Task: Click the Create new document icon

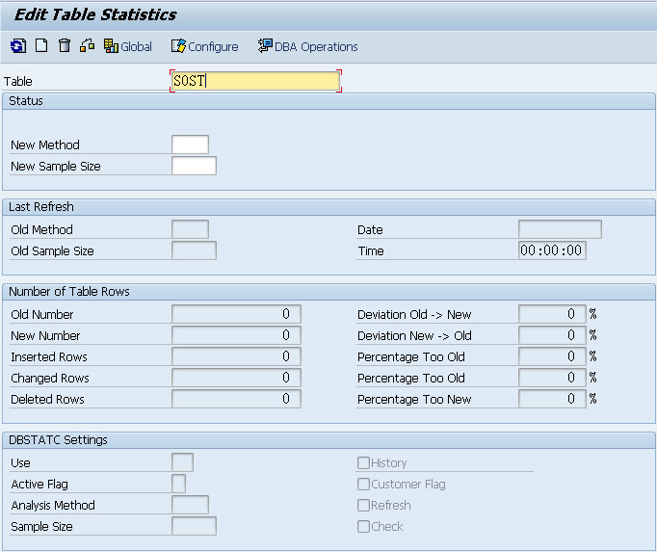Action: 41,45
